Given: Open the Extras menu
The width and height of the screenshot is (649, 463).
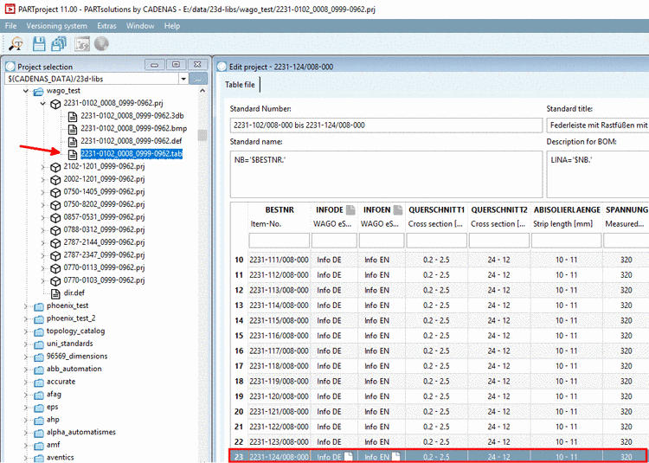Looking at the screenshot, I should [106, 26].
